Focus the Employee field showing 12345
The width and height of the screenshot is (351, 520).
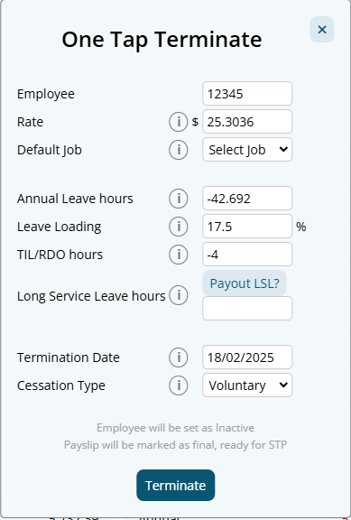pos(247,94)
